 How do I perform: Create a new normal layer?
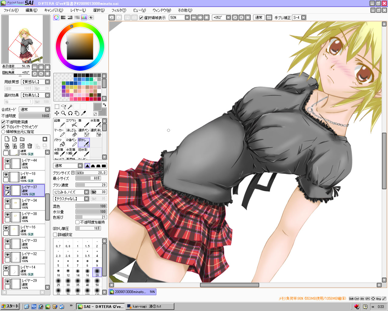click(7, 139)
